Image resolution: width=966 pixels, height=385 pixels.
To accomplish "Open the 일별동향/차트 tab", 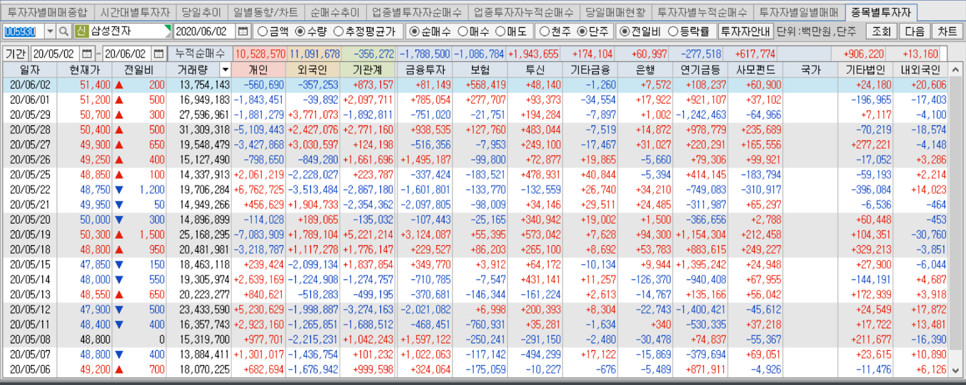I will coord(266,12).
